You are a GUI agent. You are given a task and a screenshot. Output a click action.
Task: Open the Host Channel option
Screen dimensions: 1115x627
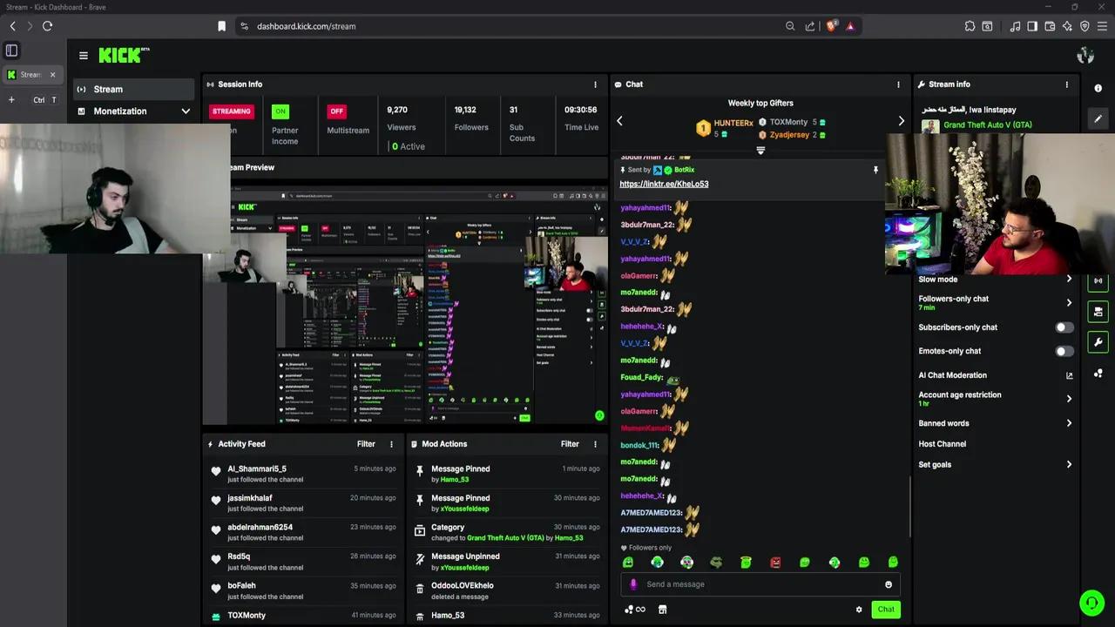(942, 444)
